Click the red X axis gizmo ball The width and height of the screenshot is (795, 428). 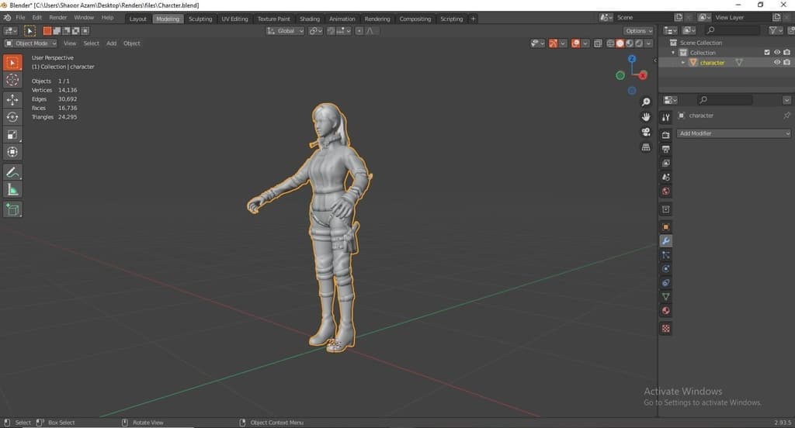(x=644, y=75)
